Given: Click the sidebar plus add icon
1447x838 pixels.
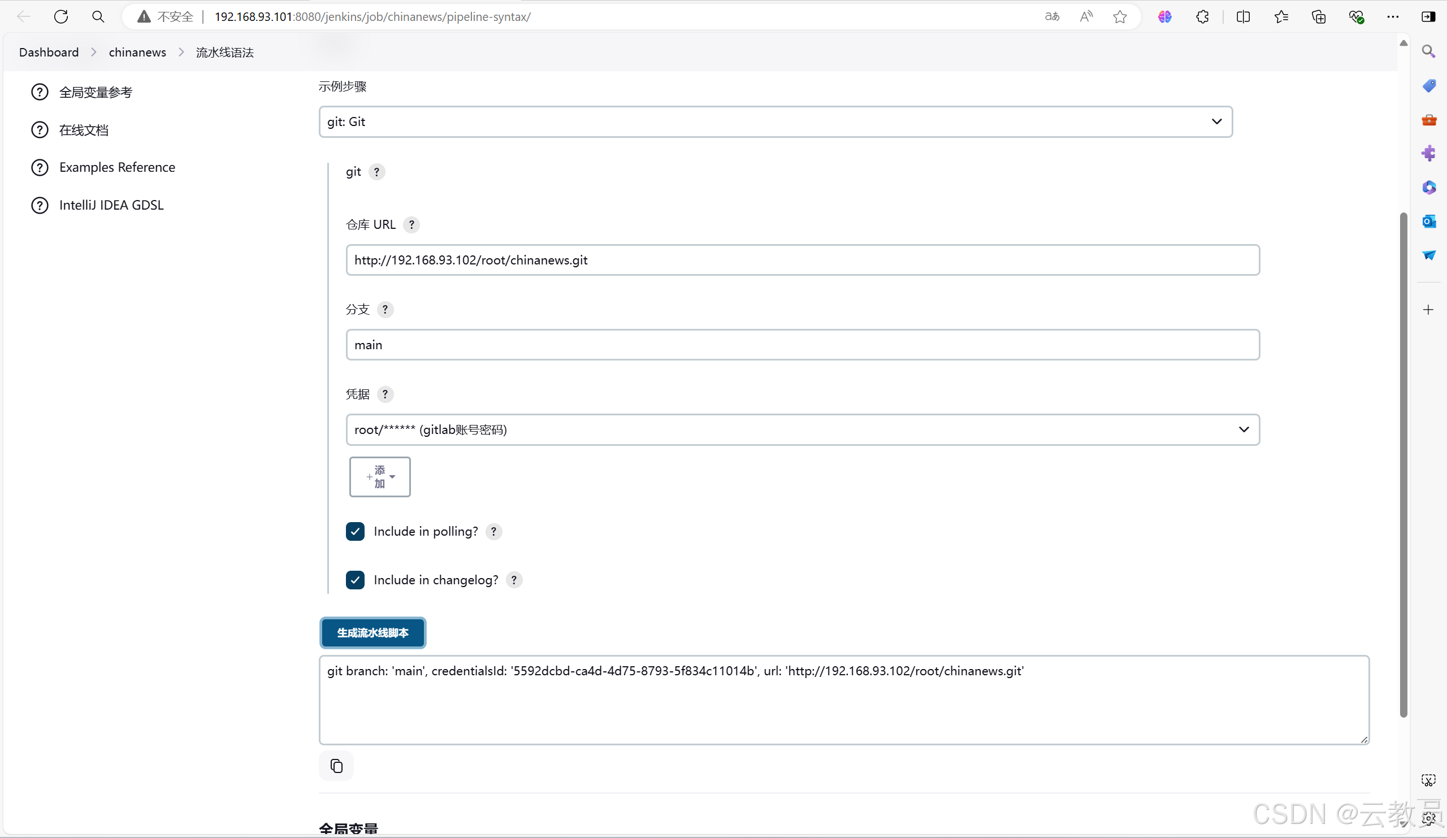Looking at the screenshot, I should pos(1428,310).
